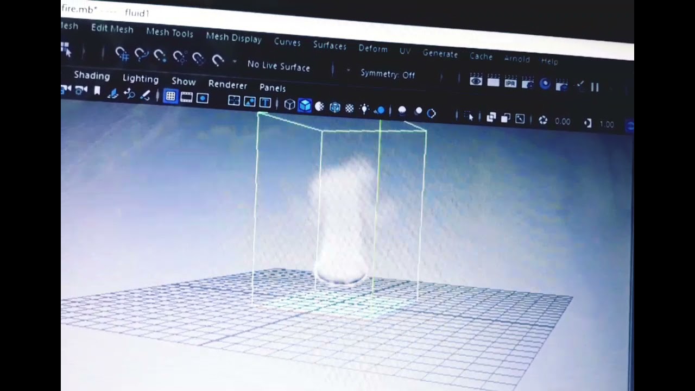The height and width of the screenshot is (391, 695).
Task: Open the Generate menu
Action: click(x=440, y=54)
